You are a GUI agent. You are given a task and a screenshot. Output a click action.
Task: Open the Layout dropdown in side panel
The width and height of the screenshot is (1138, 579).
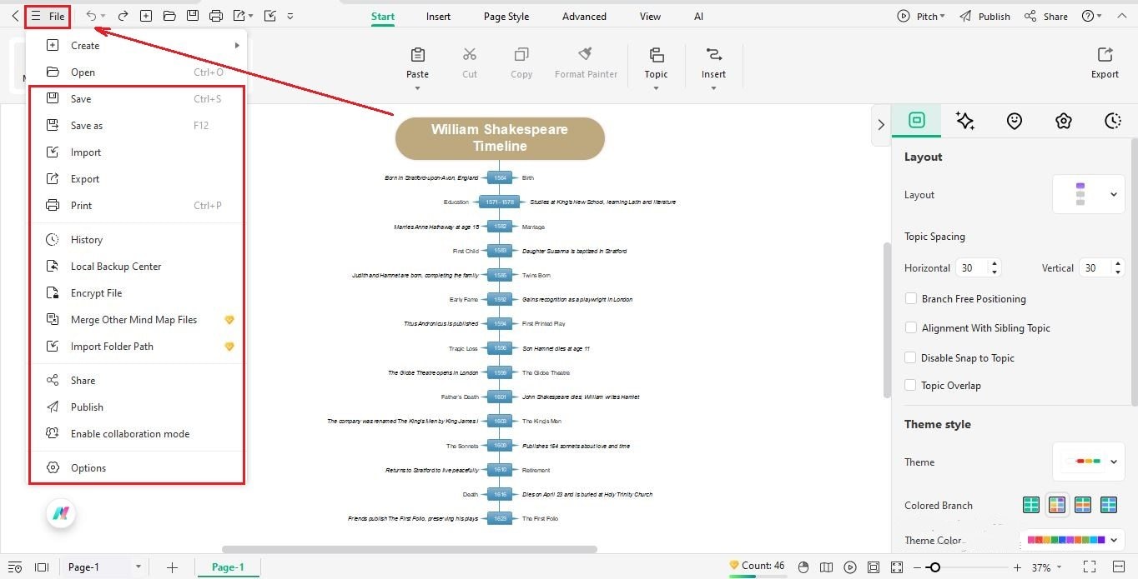1088,194
